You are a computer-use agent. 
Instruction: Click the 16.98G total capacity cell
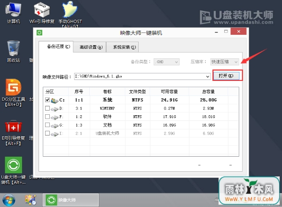tap(209, 125)
